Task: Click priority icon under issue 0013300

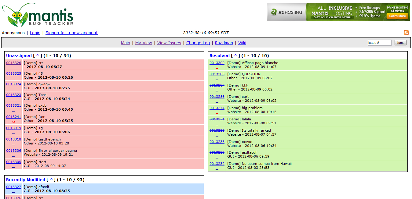Action: tap(217, 69)
